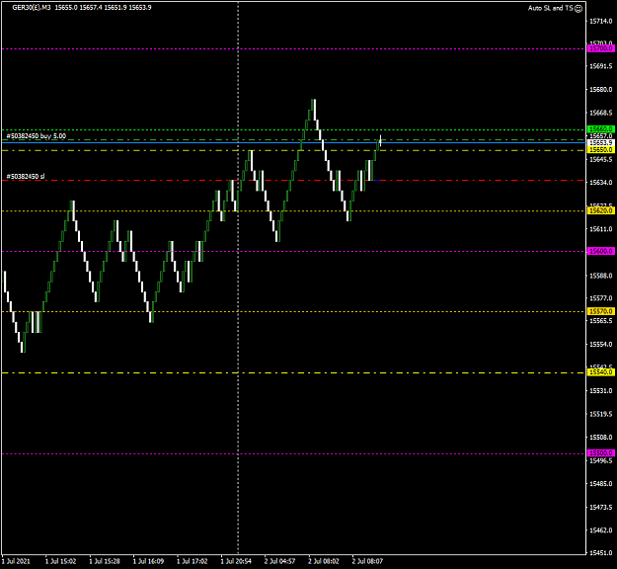This screenshot has height=569, width=617.
Task: Click the 15611.0 price scale label
Action: 601,229
